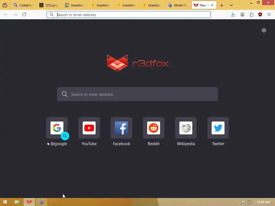The image size is (275, 206).
Task: Go forward one page
Action: (15, 14)
